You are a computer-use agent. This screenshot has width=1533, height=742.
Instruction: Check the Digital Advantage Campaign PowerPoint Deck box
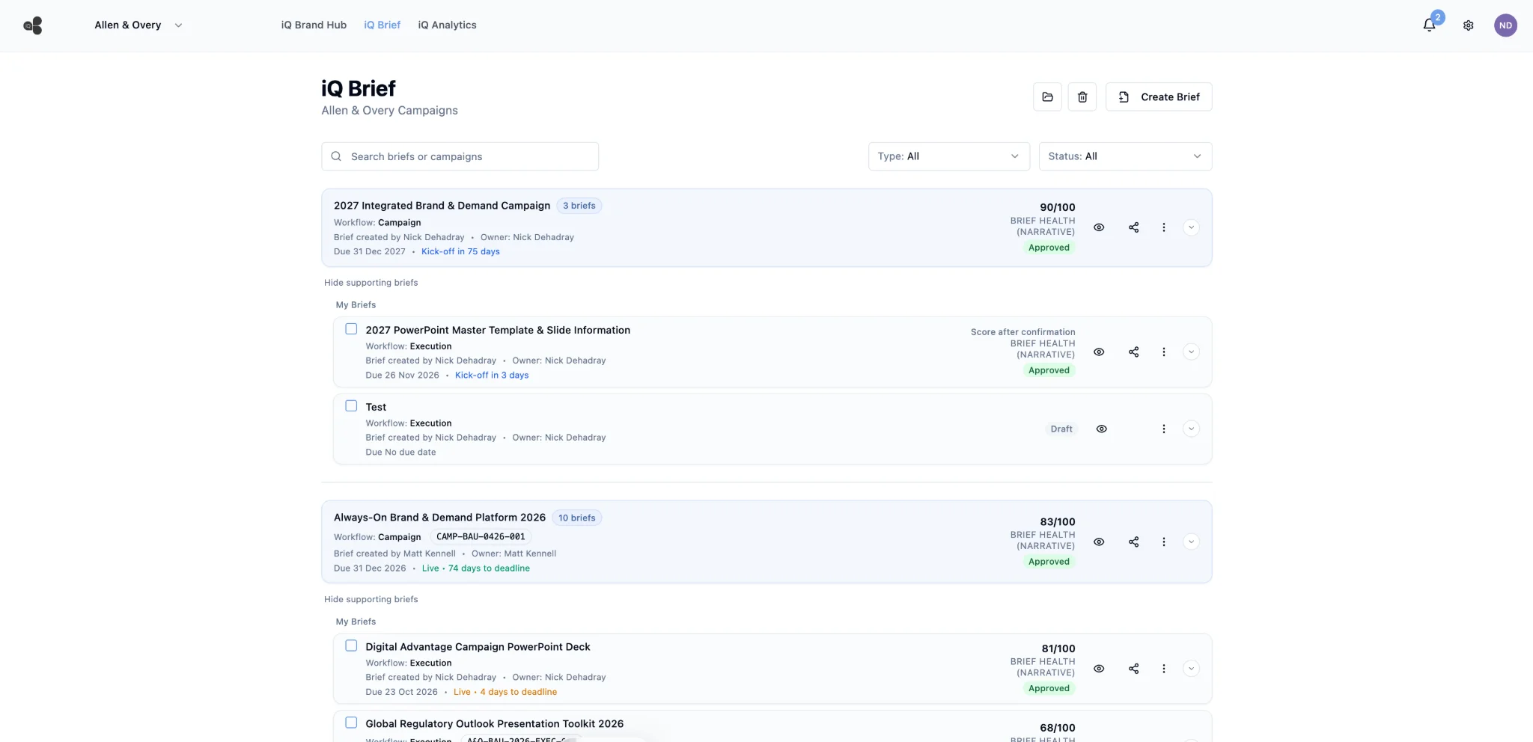(x=351, y=646)
